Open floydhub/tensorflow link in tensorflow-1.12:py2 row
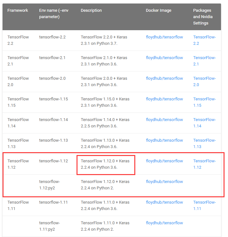Screen dimensions: 228x237 tap(164, 182)
